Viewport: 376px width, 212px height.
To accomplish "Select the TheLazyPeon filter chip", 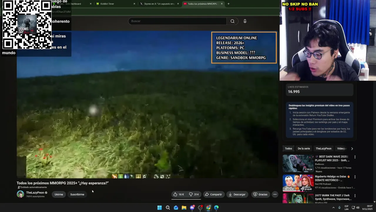I will point(323,149).
